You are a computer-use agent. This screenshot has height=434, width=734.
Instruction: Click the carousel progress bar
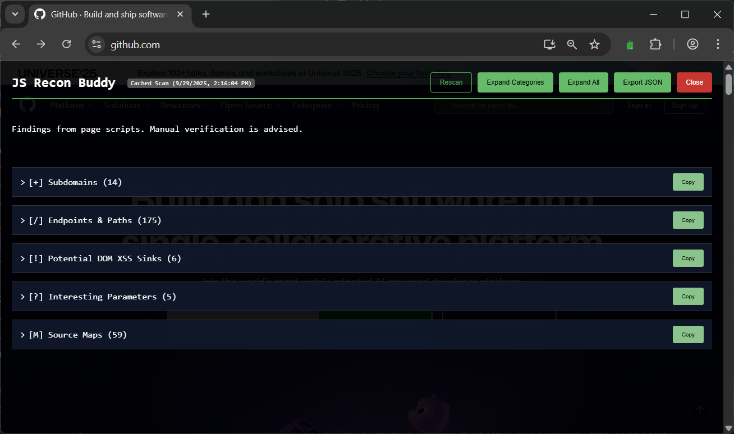click(x=362, y=315)
